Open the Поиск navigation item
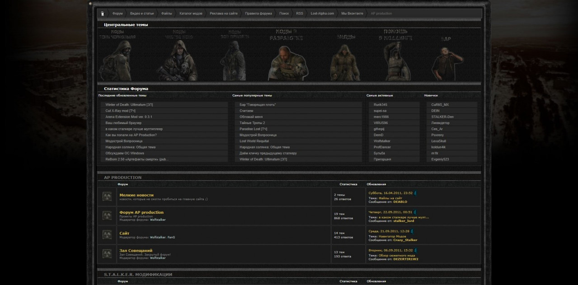The height and width of the screenshot is (285, 578). (284, 14)
